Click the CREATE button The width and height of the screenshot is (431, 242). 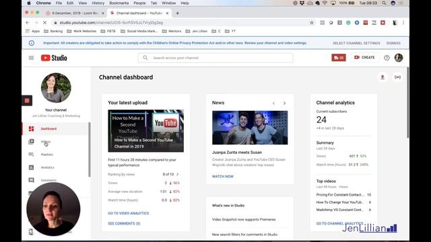point(364,57)
